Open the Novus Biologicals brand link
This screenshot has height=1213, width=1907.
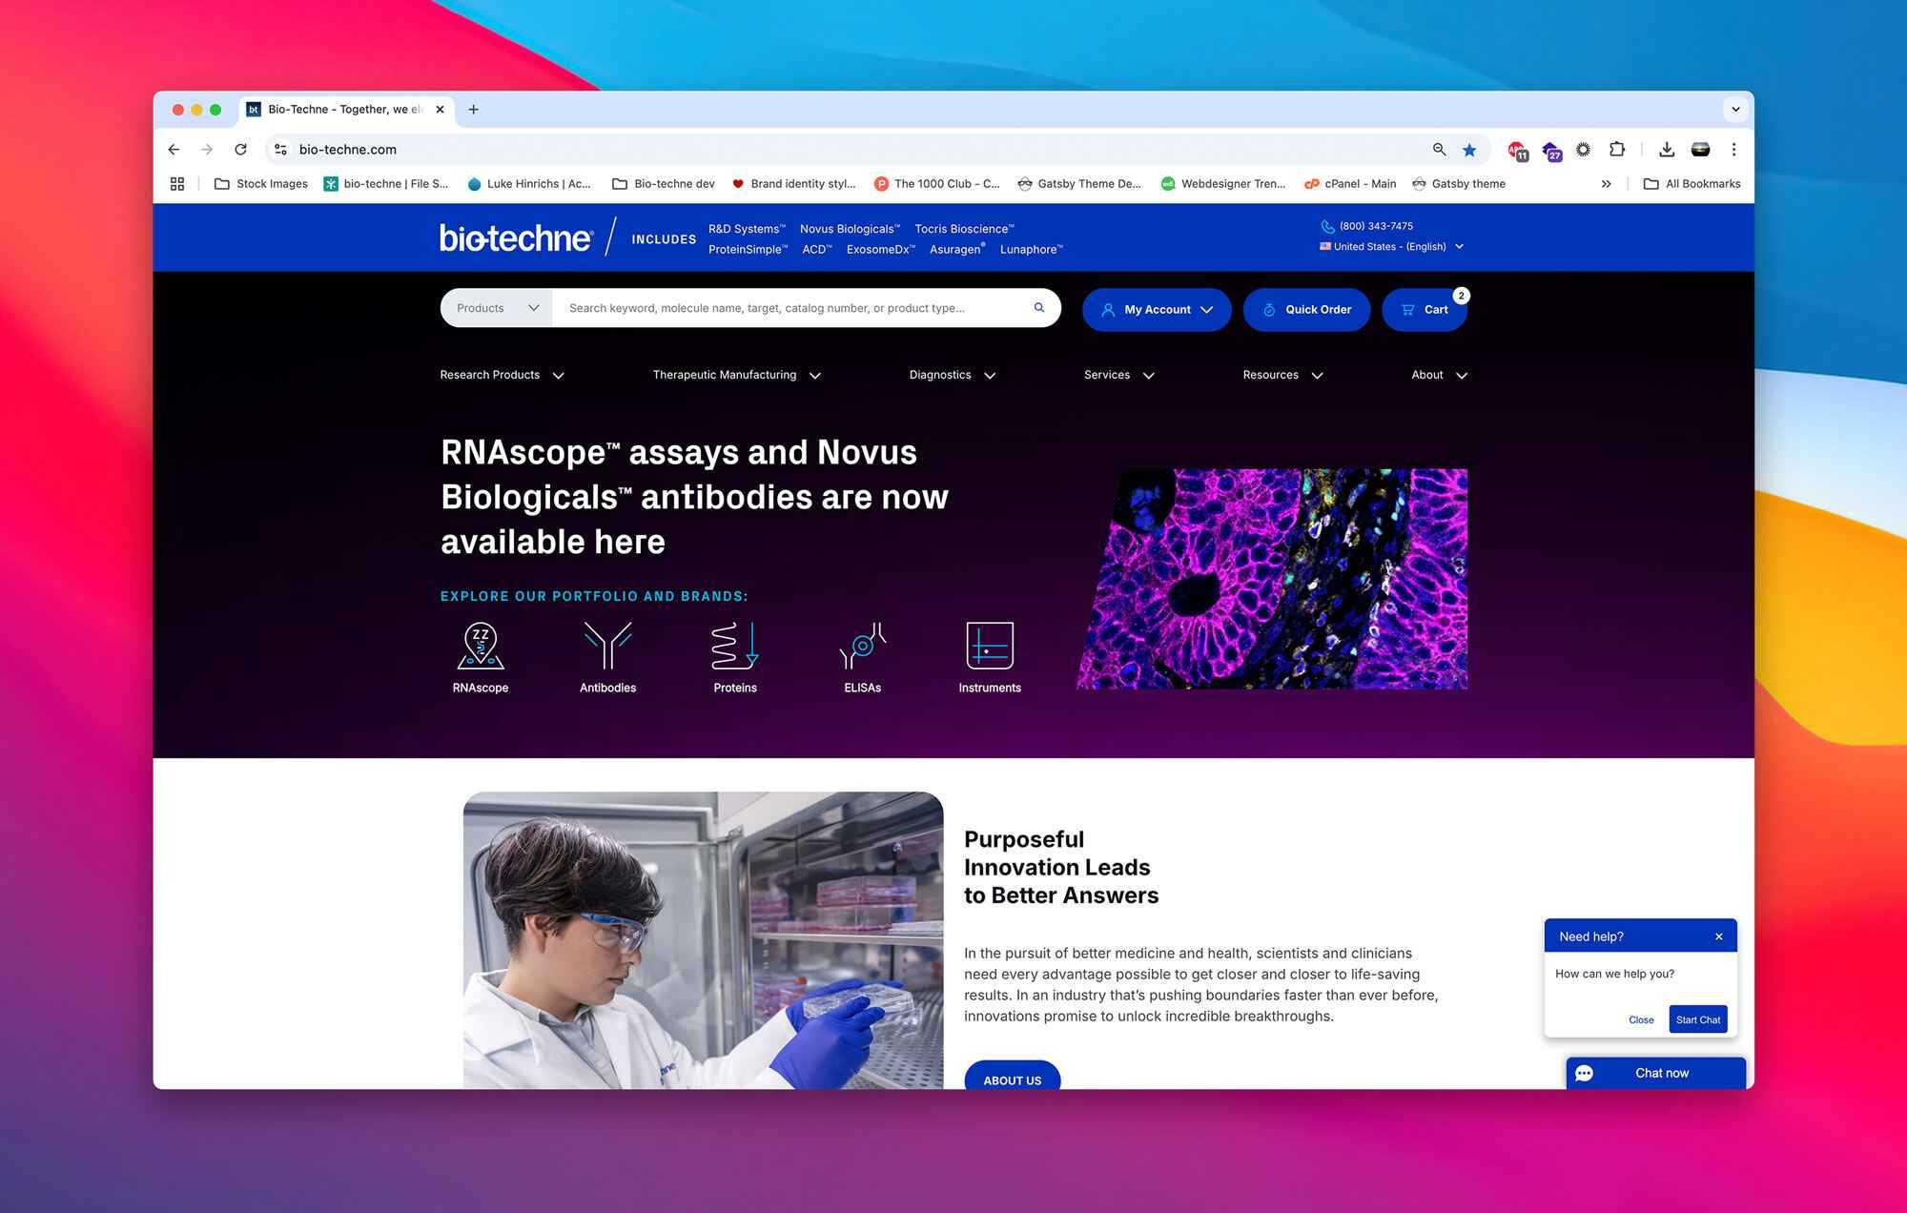coord(850,229)
